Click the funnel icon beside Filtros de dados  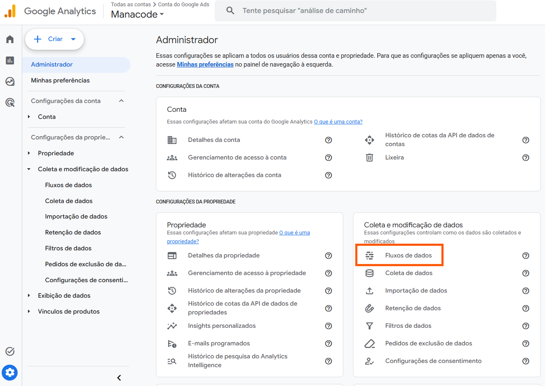pos(369,326)
